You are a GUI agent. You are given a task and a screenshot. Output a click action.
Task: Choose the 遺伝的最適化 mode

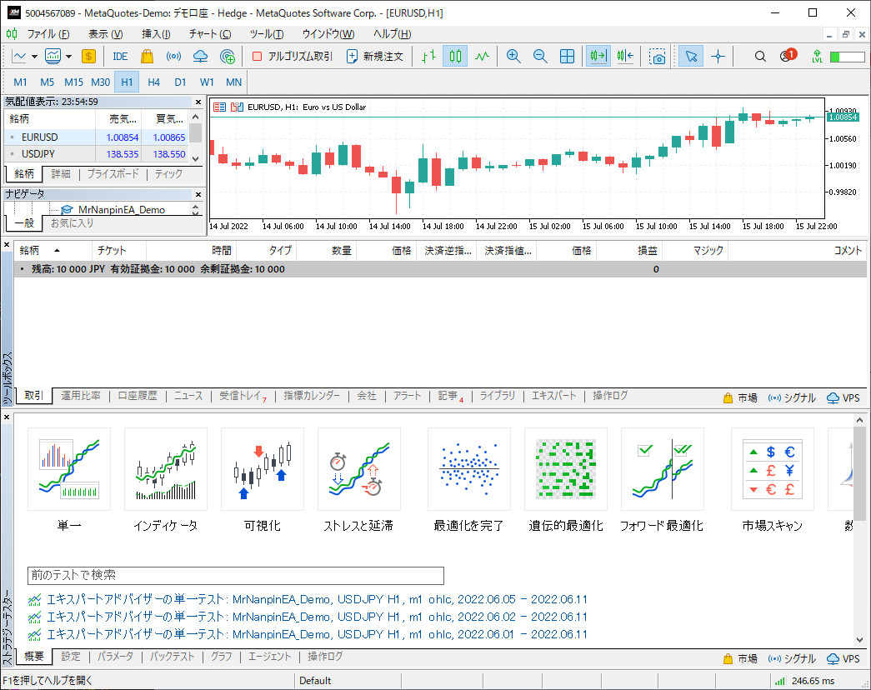(565, 481)
